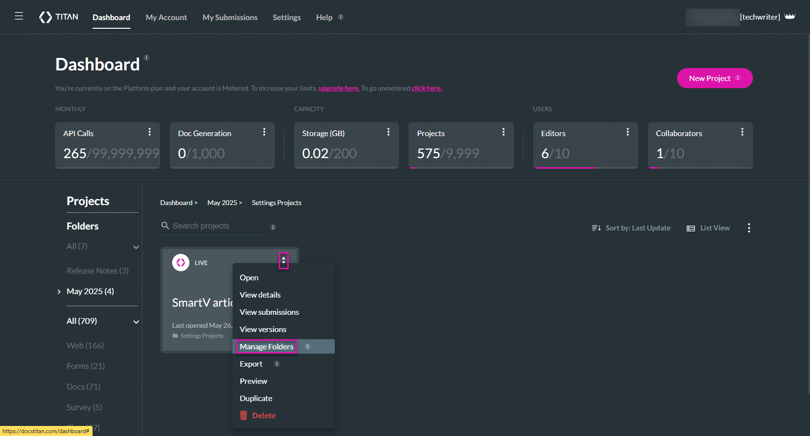Open the Sort by: Last Update selector
Viewport: 810px width, 436px height.
click(631, 228)
